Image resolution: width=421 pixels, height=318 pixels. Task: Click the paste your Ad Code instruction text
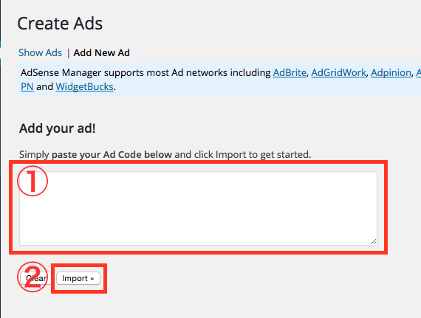pyautogui.click(x=112, y=154)
